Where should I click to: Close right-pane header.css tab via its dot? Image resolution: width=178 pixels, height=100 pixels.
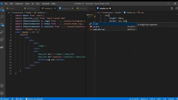point(110,8)
